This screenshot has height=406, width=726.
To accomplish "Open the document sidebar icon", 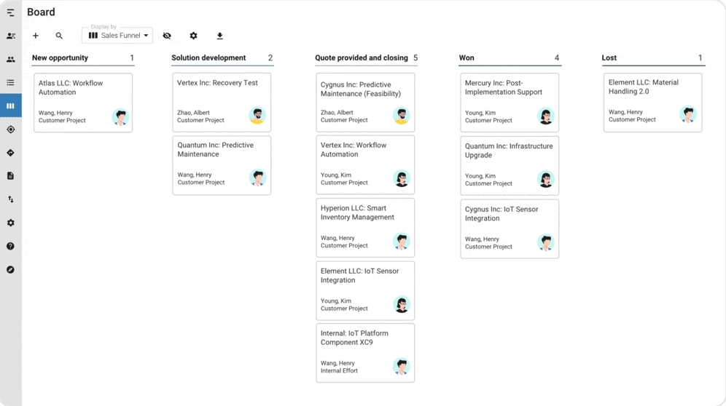I will coord(10,176).
